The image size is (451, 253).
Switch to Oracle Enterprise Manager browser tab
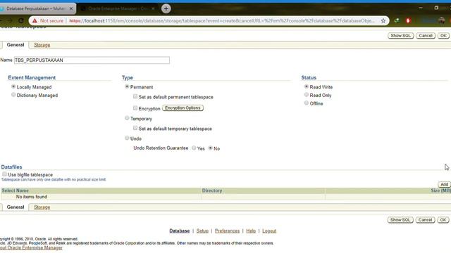[118, 8]
